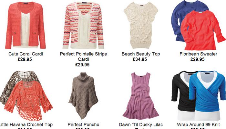Open the Perfect Pointelle Stripe Cardi link
The height and width of the screenshot is (129, 226).
83,56
